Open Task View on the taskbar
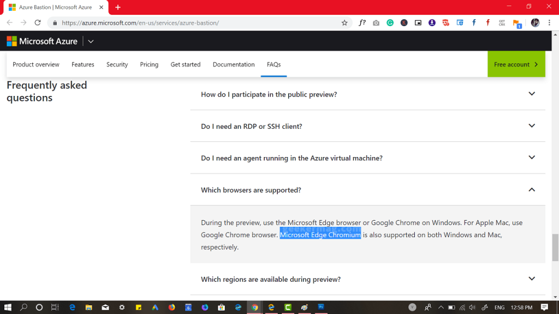 click(55, 307)
